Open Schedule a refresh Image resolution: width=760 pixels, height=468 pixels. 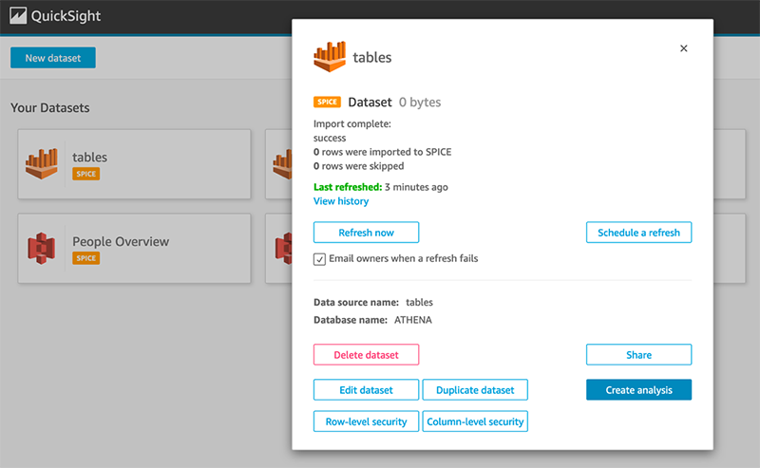click(638, 233)
